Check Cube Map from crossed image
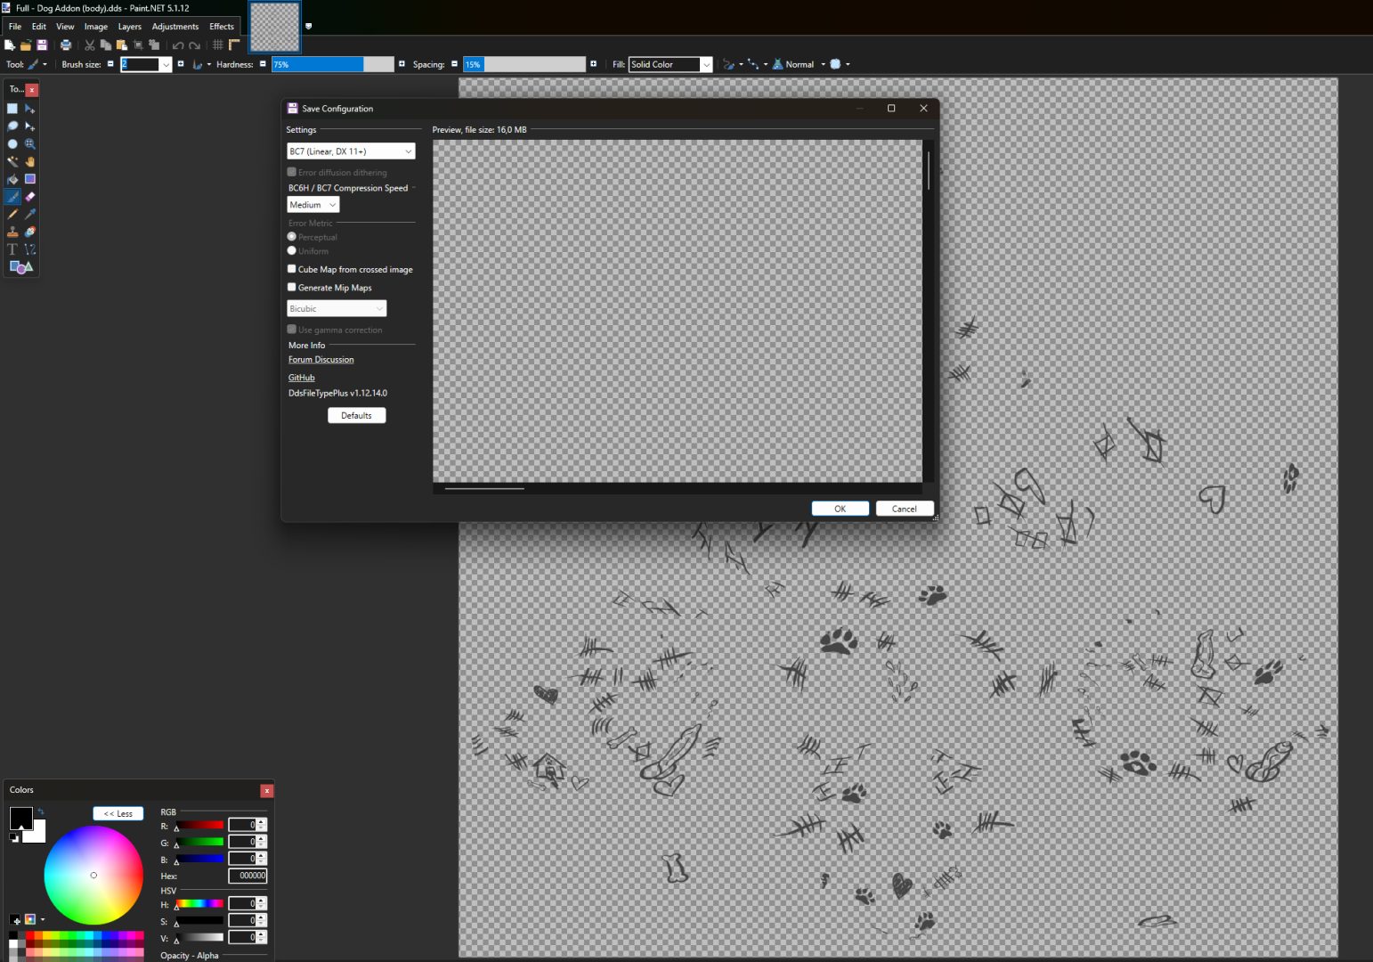This screenshot has width=1373, height=962. (x=291, y=269)
